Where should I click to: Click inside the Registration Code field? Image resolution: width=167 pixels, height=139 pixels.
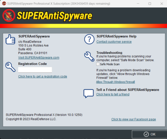click(35, 70)
